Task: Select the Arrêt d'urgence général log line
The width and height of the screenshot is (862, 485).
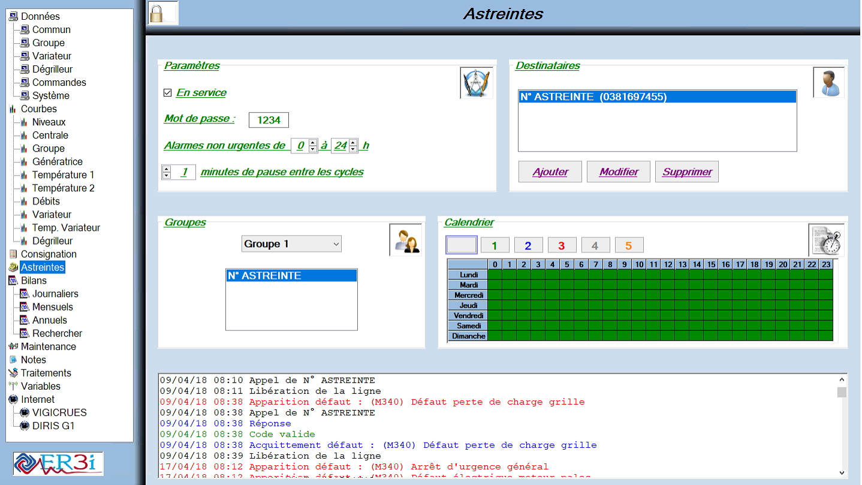Action: coord(354,466)
